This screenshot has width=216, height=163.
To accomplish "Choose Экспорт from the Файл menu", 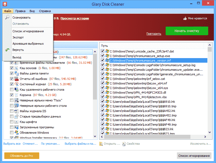I will click(18, 37).
